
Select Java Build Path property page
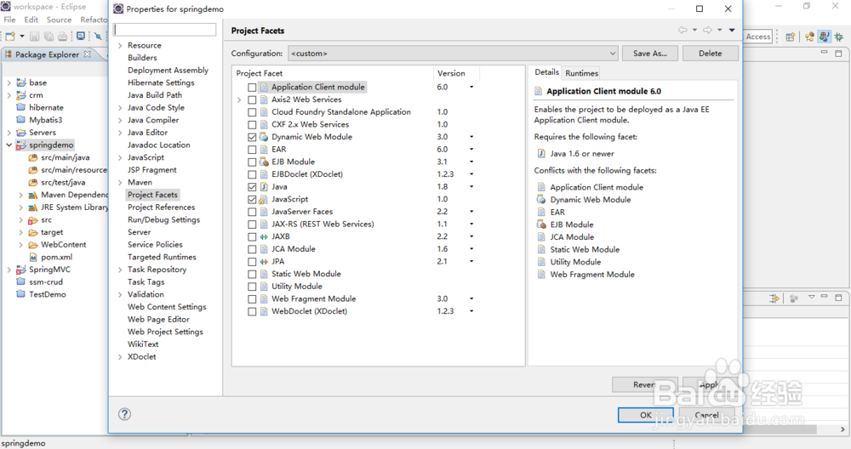coord(155,95)
